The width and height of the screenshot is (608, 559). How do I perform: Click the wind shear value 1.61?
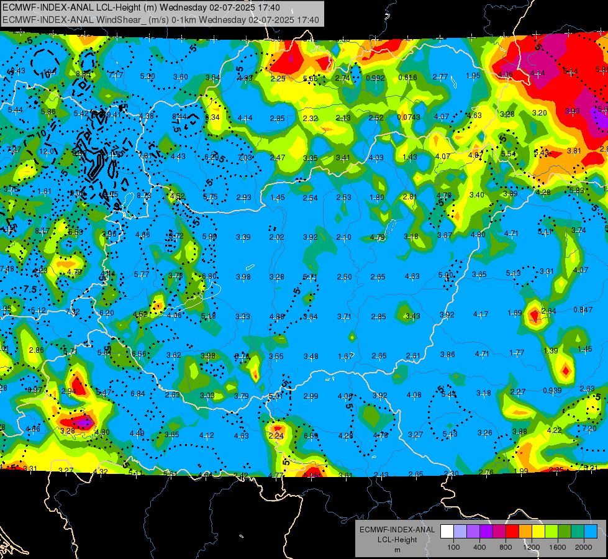[44, 191]
